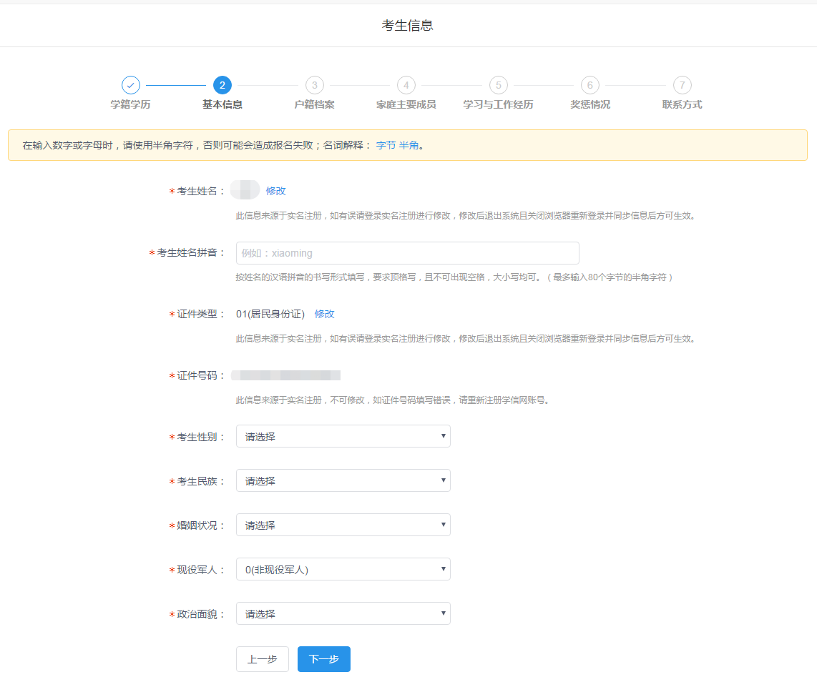
Task: Expand the 政治面貌 dropdown
Action: 343,613
